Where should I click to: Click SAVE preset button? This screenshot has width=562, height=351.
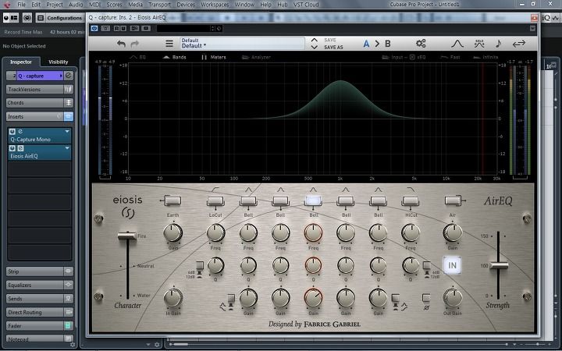[x=330, y=40]
